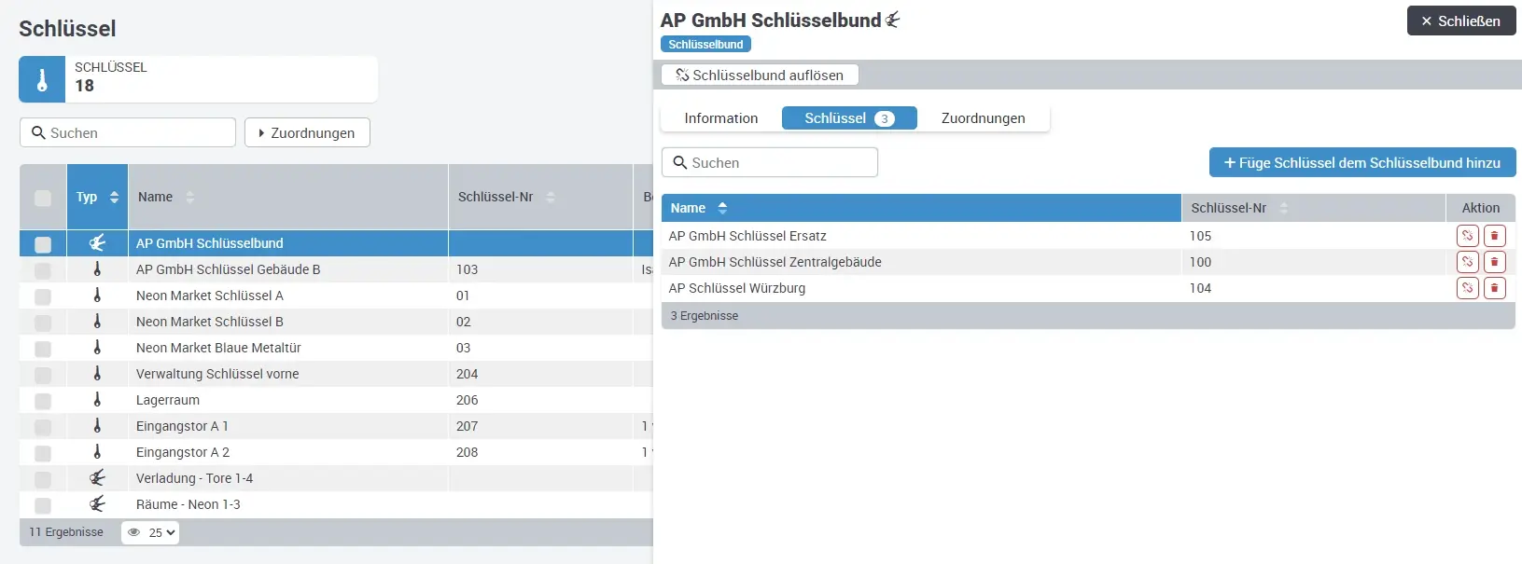Screen dimensions: 1522x564
Task: Click key icon of Verwaltung Schlüssel vorne
Action: tap(97, 374)
